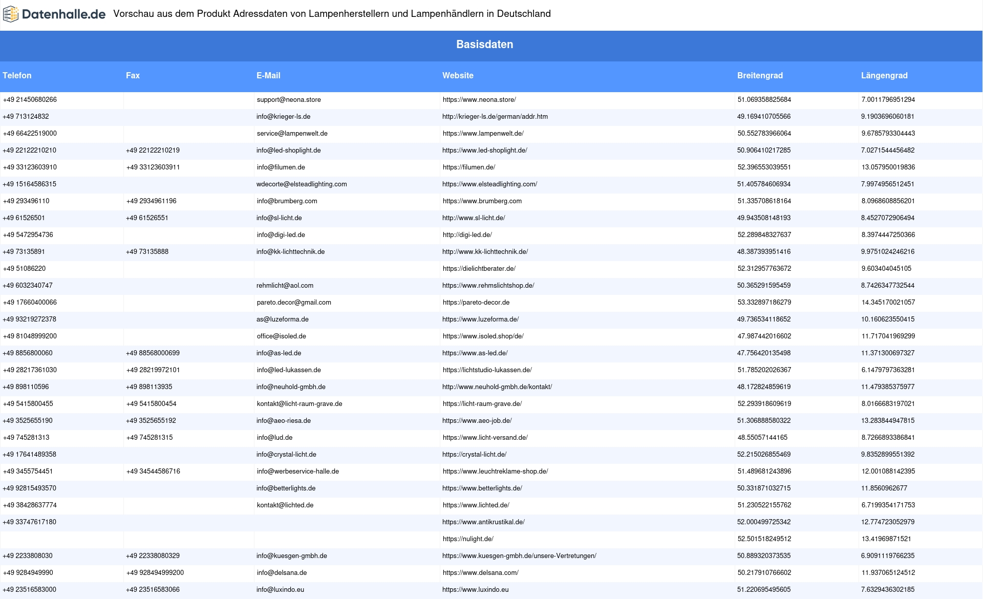Select info@crystal-licht.de email
The image size is (983, 599).
pyautogui.click(x=286, y=455)
